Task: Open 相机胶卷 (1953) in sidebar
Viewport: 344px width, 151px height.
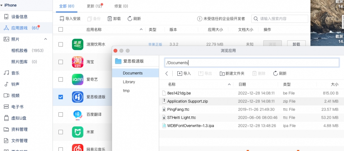Action: click(27, 51)
